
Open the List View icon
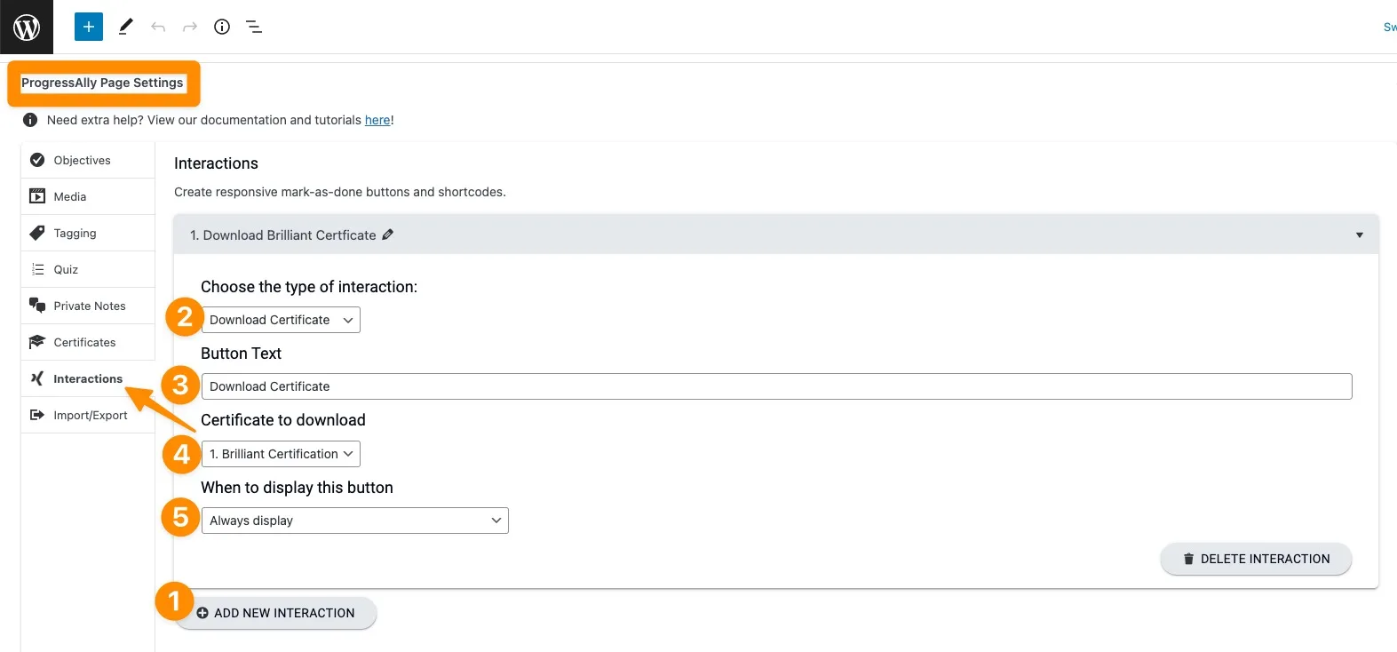254,27
